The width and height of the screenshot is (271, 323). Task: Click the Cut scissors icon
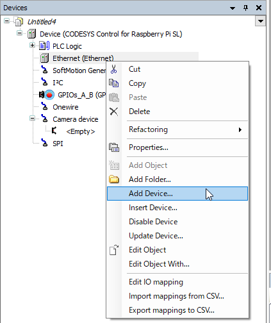[x=114, y=69]
